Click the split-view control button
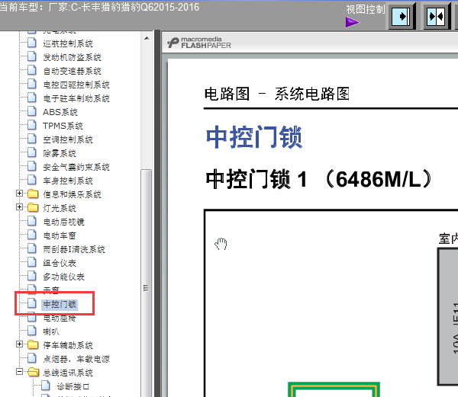The image size is (458, 397). (x=437, y=16)
